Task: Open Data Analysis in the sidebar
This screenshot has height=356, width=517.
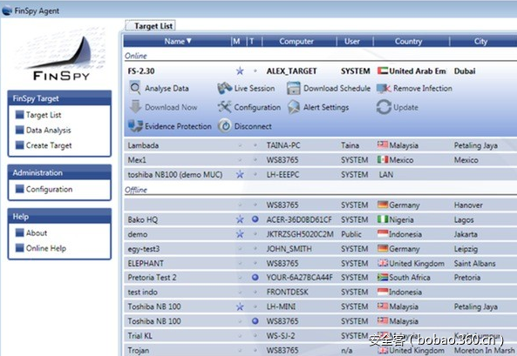Action: tap(49, 130)
